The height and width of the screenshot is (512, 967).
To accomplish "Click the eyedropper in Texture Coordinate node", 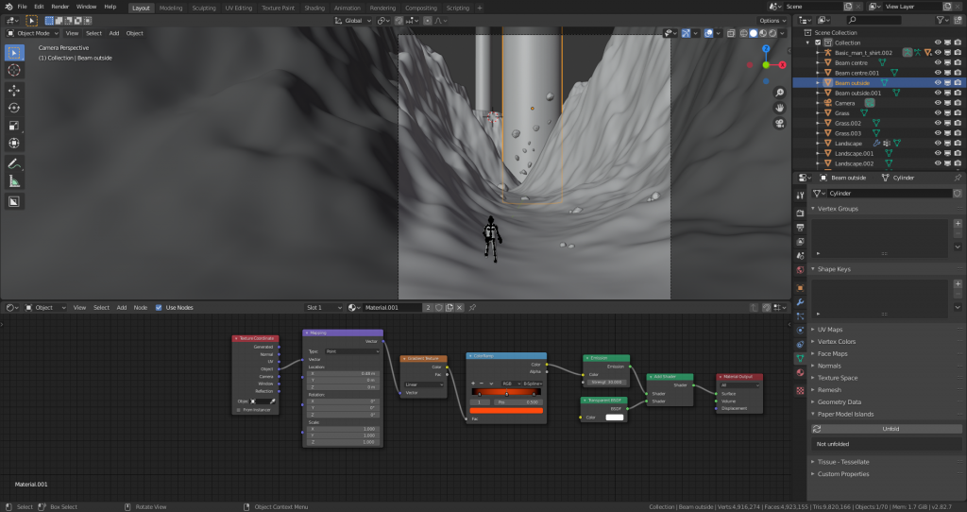I will (273, 401).
